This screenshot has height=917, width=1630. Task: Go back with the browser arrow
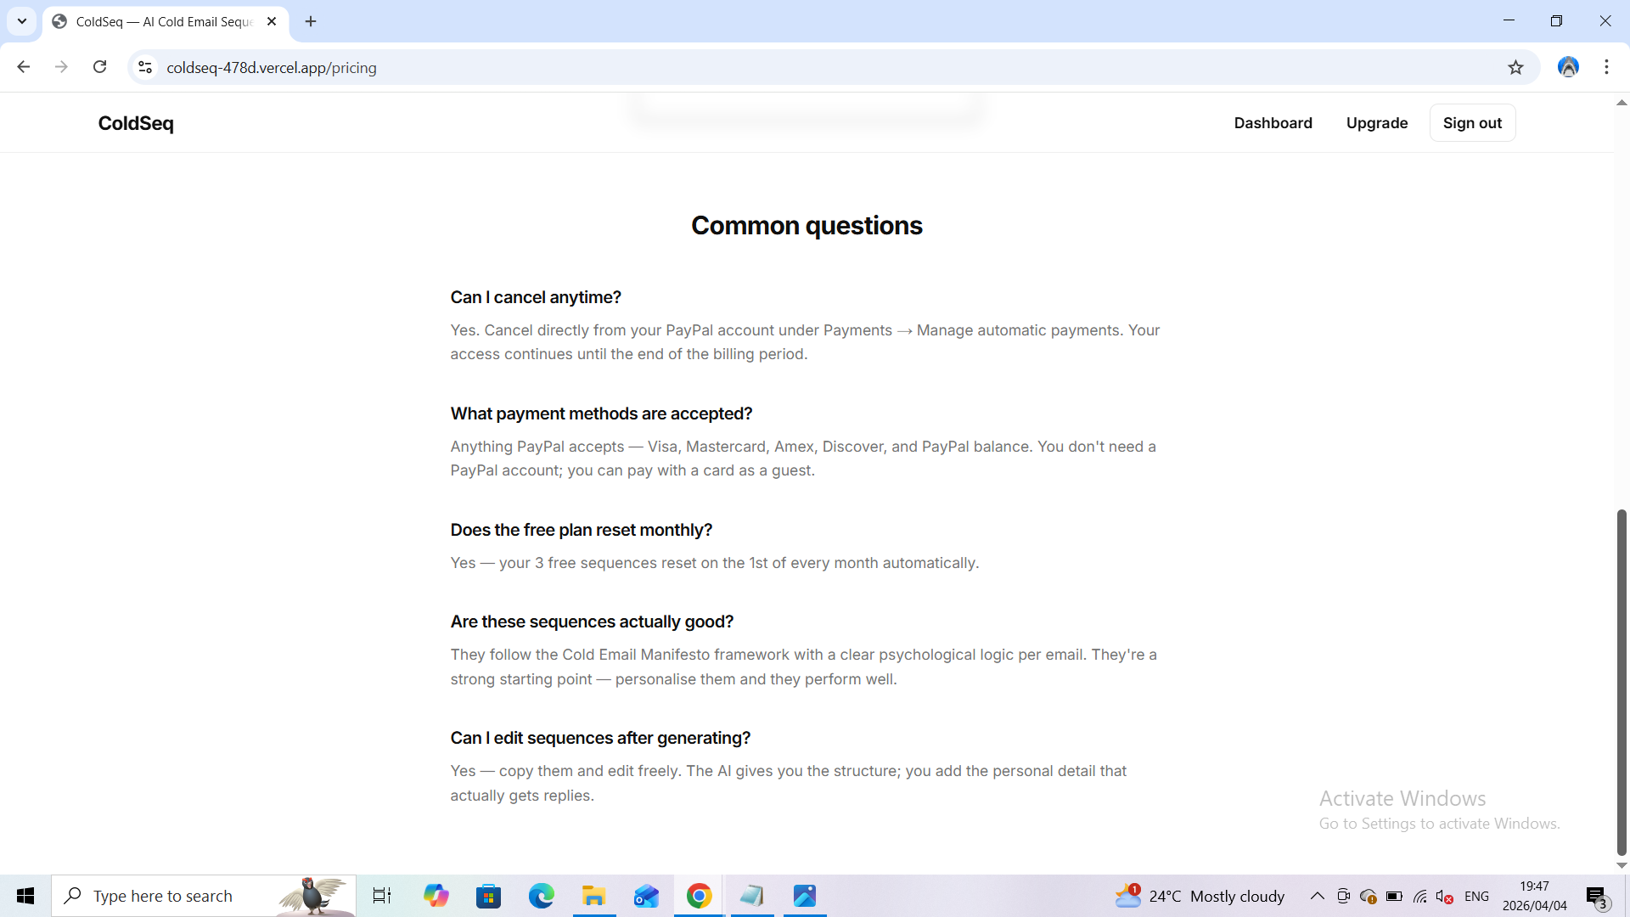click(x=24, y=67)
